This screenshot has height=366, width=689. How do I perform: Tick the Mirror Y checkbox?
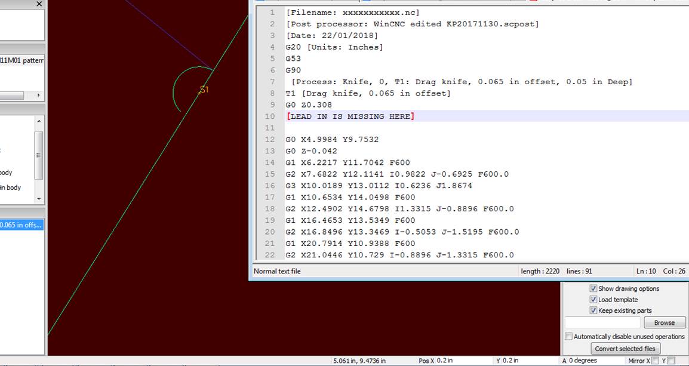(x=670, y=361)
